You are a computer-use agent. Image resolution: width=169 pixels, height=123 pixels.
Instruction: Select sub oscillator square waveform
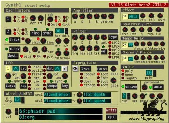[64, 21]
